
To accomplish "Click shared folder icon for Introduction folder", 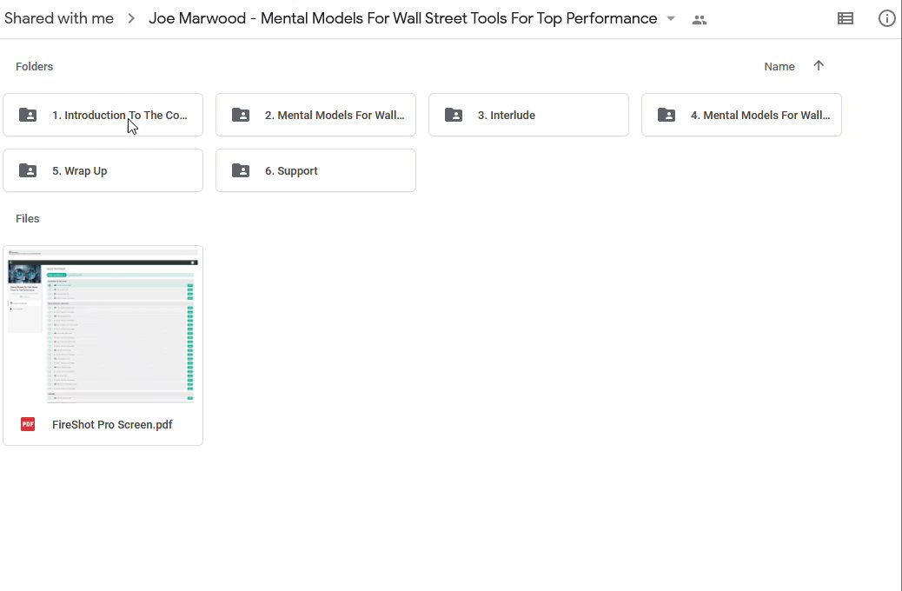I will 28,115.
